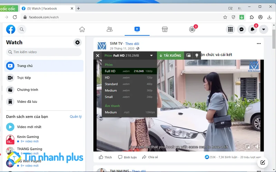Screen dimensions: 276x172
Task: Click the Kevin Gaming avatar thumbnail
Action: [10, 140]
